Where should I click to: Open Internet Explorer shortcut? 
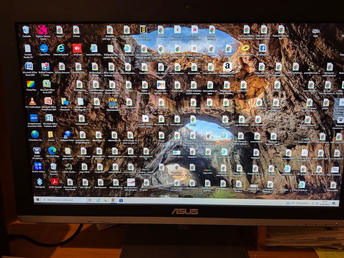pos(60,49)
